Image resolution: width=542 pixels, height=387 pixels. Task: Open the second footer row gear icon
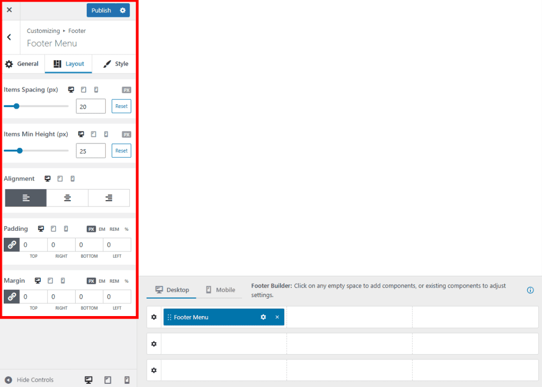pyautogui.click(x=153, y=343)
